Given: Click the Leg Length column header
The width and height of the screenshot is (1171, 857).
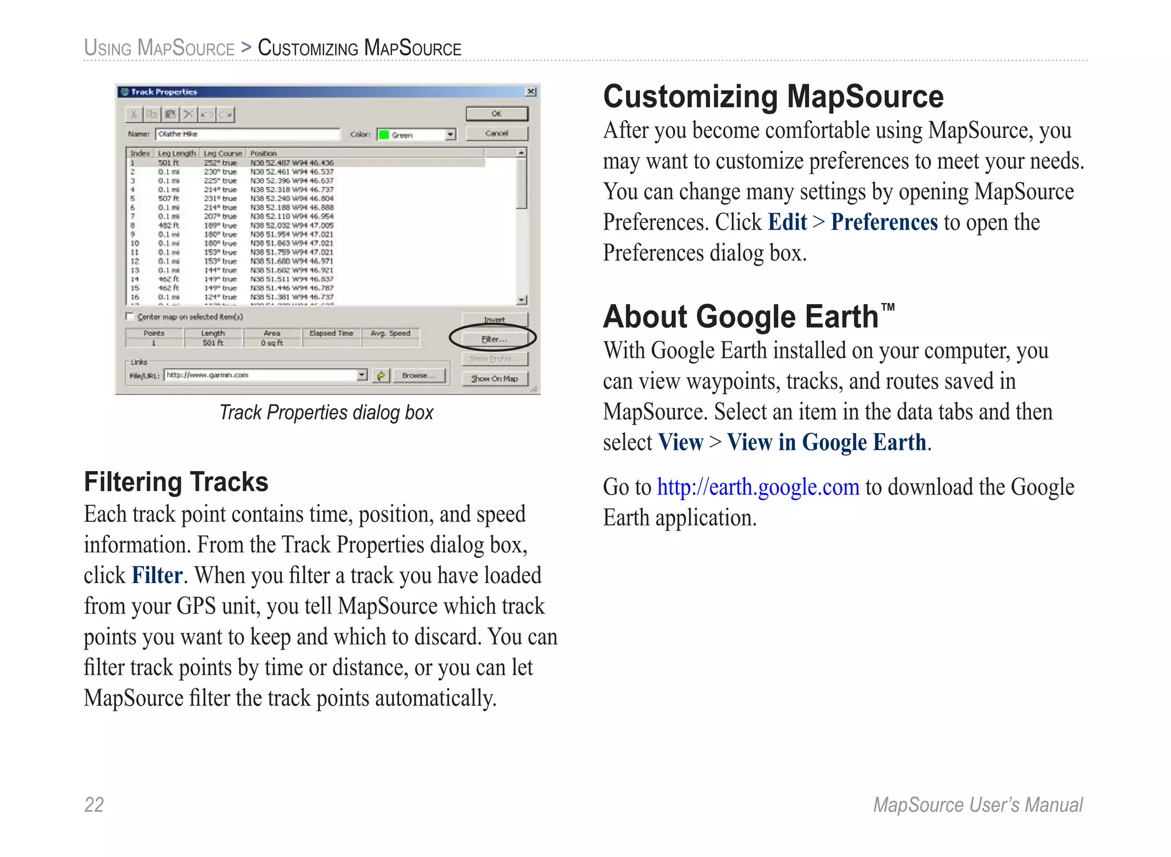Looking at the screenshot, I should point(177,153).
